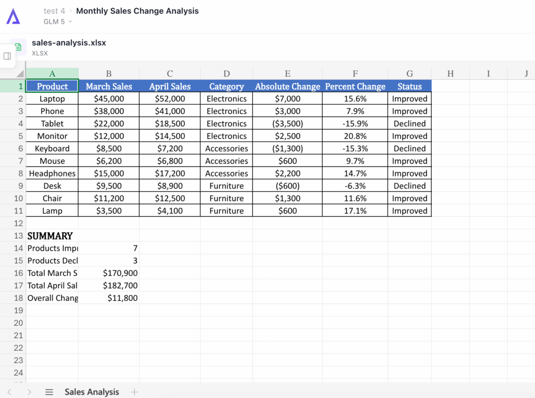535x398 pixels.
Task: Select the Desk cell
Action: pyautogui.click(x=52, y=186)
